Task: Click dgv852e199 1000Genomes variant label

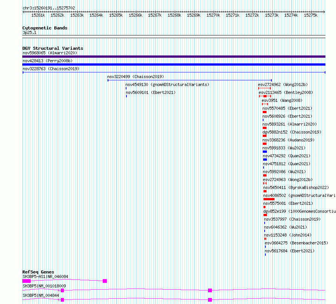Action: [x=299, y=211]
